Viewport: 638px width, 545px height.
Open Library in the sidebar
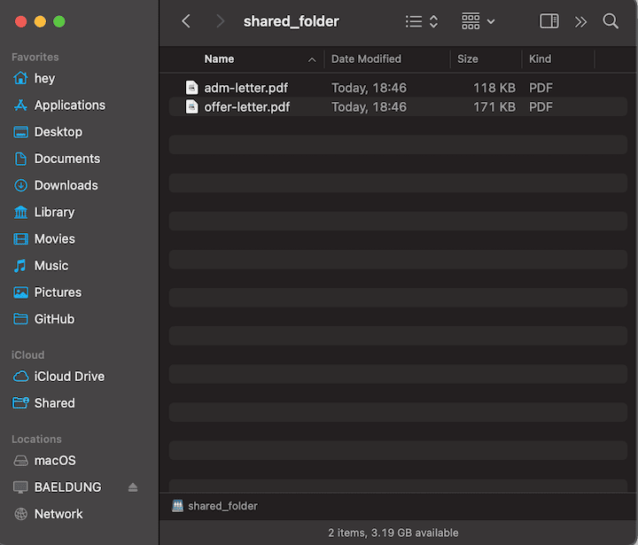(55, 212)
